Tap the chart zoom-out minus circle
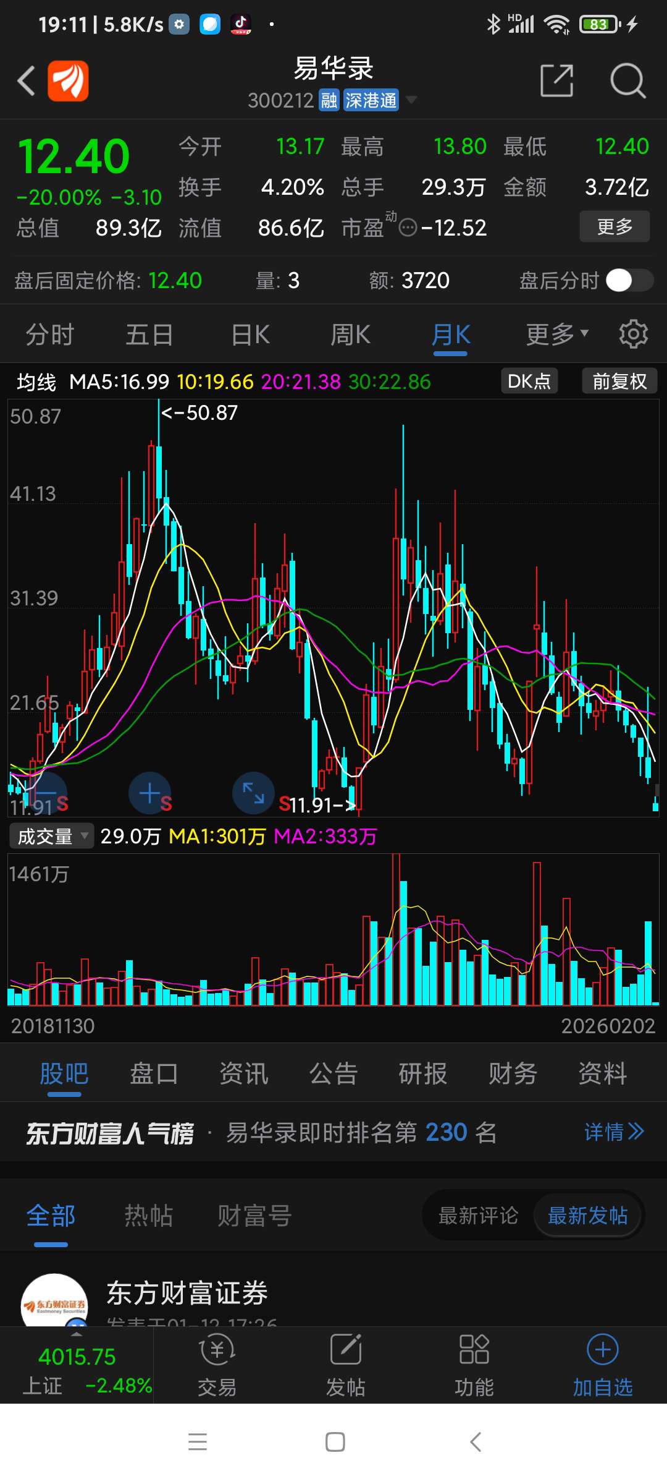Image resolution: width=667 pixels, height=1484 pixels. 46,793
